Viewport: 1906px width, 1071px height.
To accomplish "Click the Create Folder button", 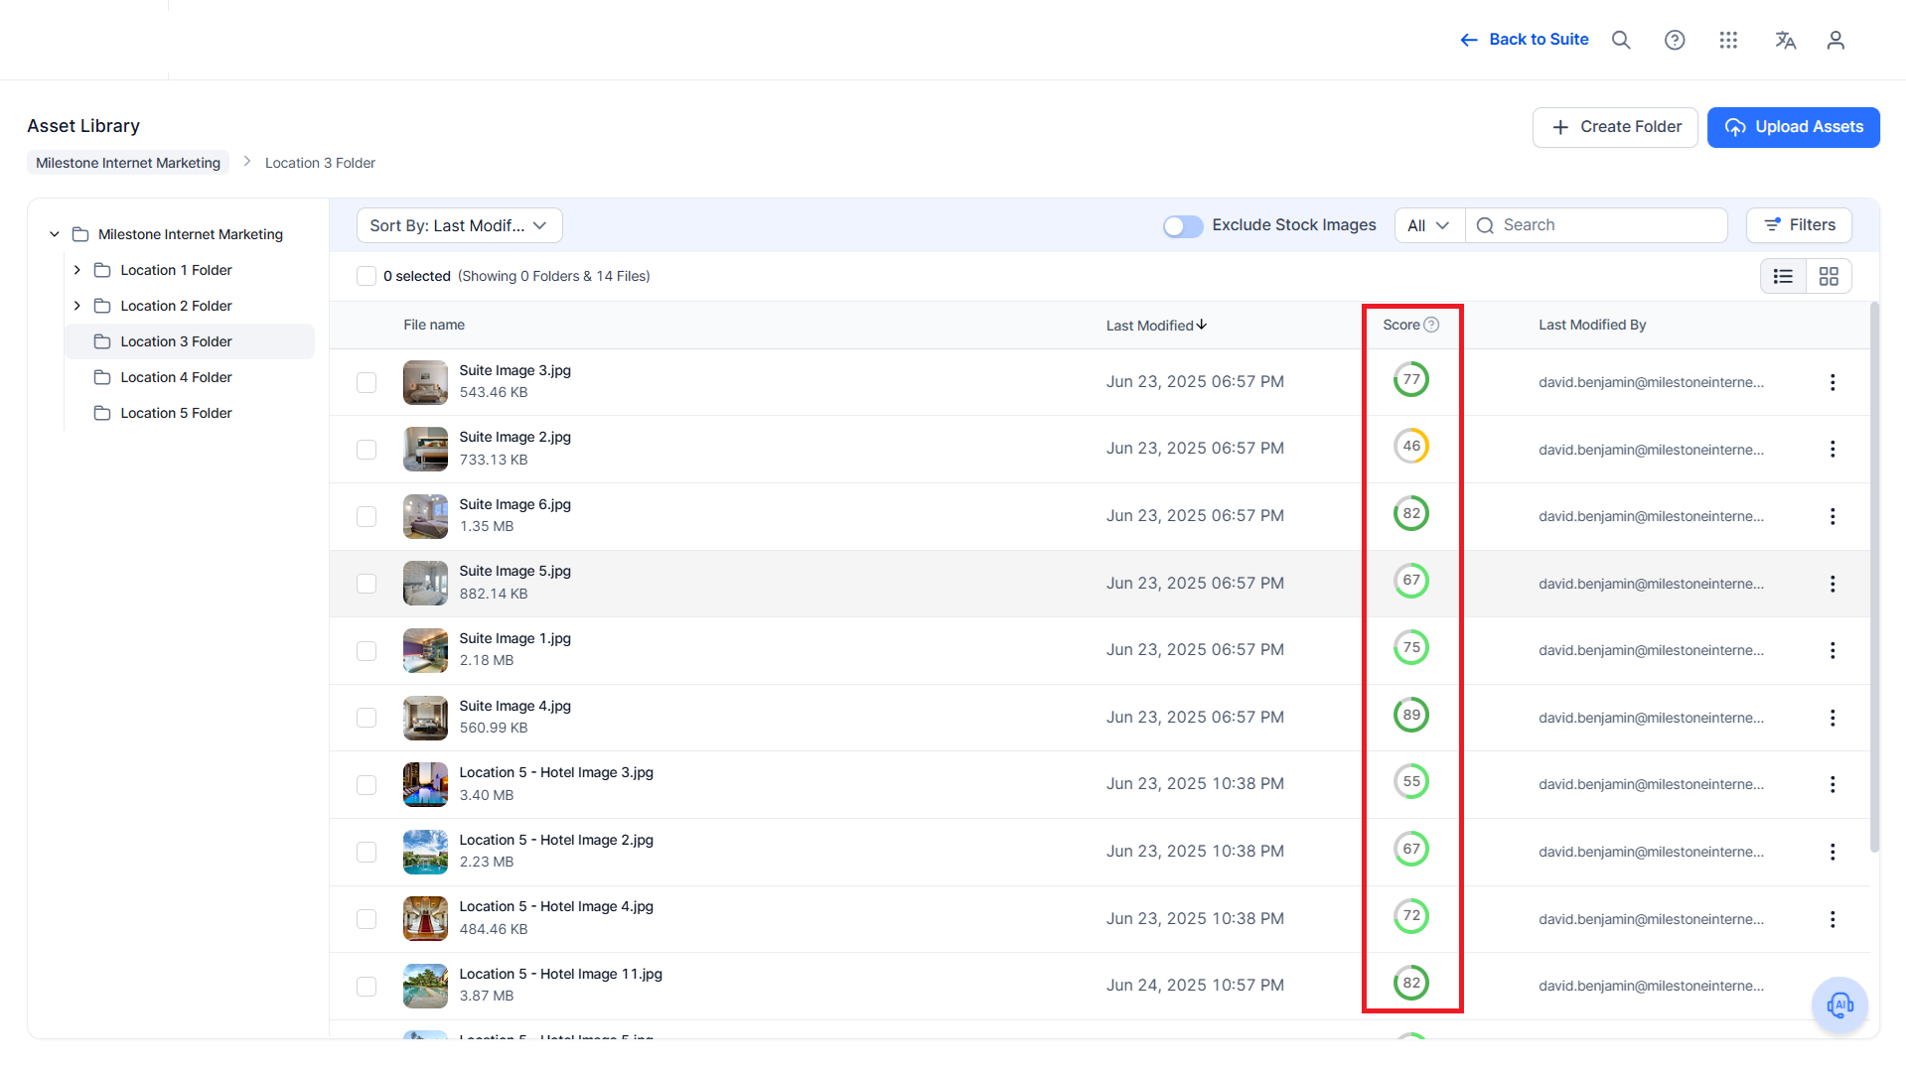I will (1615, 127).
